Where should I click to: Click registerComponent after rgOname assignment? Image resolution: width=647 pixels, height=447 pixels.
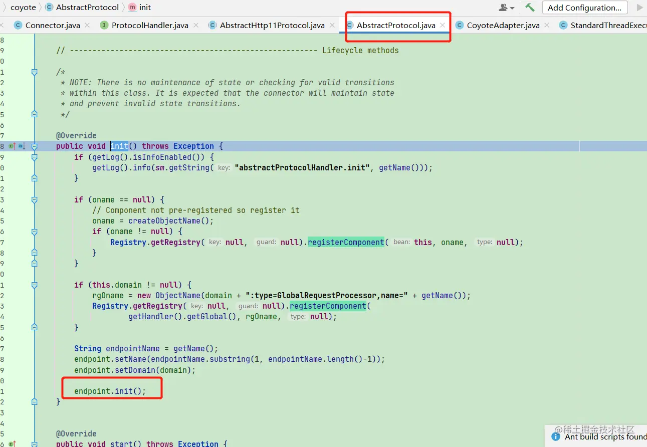(x=328, y=306)
